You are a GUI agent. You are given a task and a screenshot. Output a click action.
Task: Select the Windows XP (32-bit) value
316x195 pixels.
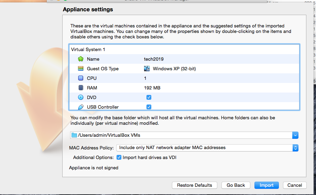tap(174, 69)
